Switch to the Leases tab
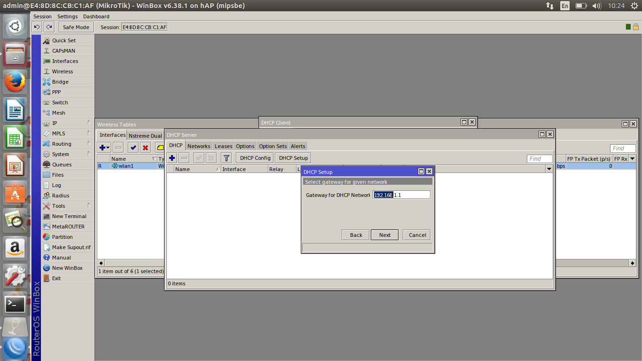 223,146
